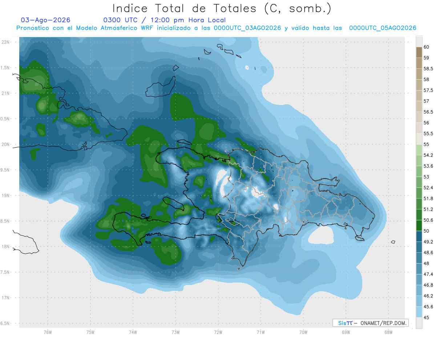
Task: Click the '75W' longitude label
Action: point(90,332)
